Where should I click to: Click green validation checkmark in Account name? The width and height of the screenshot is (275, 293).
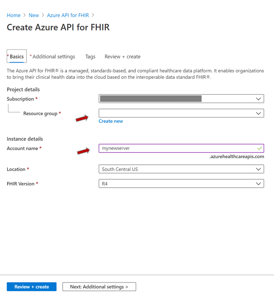[x=259, y=148]
